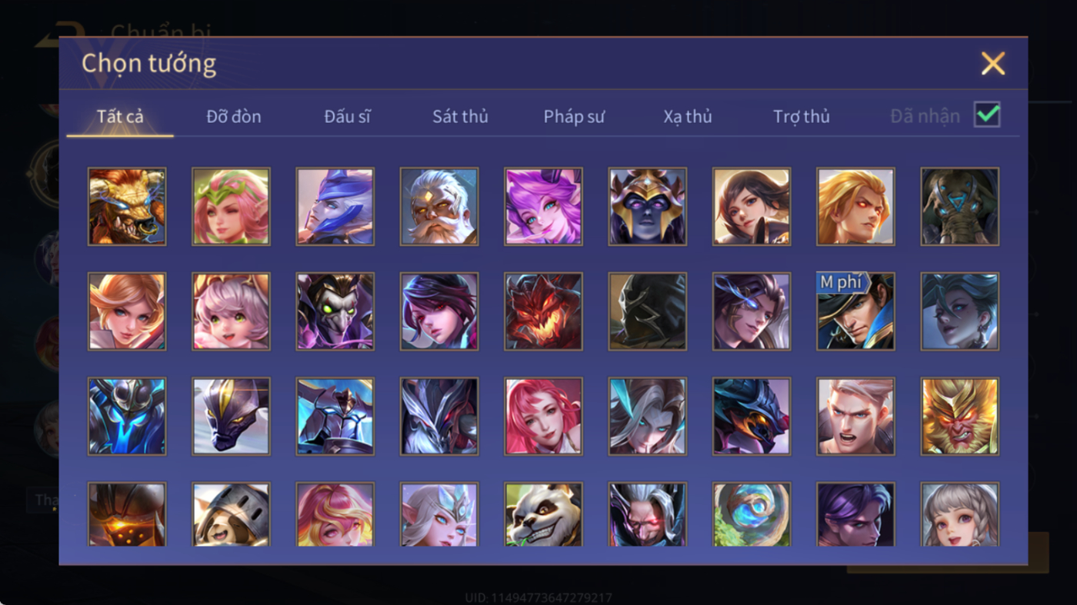
Task: Choose the black hooded dark hero
Action: pos(648,311)
